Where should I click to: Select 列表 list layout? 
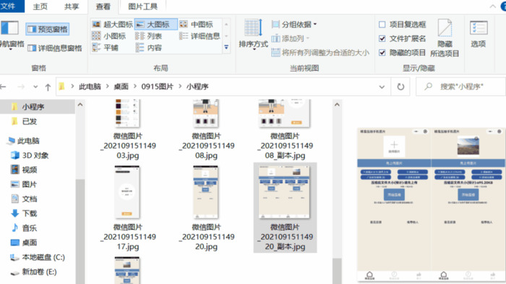(x=148, y=36)
